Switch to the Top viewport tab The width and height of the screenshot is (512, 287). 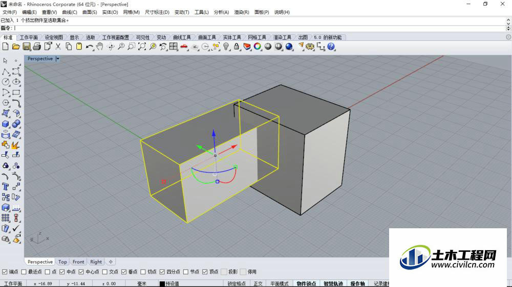[x=62, y=262]
